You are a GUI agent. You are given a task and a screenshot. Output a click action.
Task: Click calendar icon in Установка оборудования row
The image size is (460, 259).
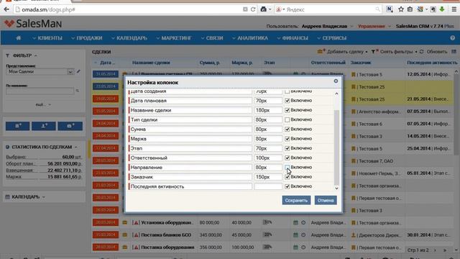click(x=295, y=222)
